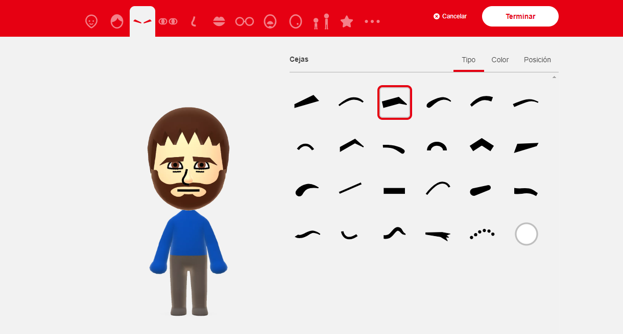This screenshot has height=334, width=623.
Task: Switch to the Posición tab
Action: [x=537, y=60]
